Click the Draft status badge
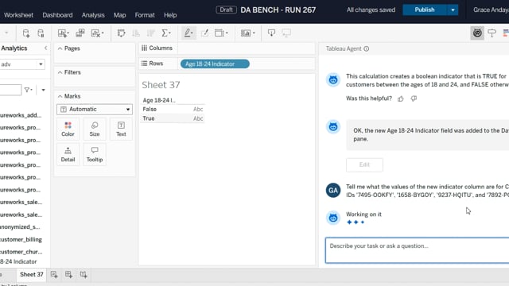 click(x=226, y=10)
